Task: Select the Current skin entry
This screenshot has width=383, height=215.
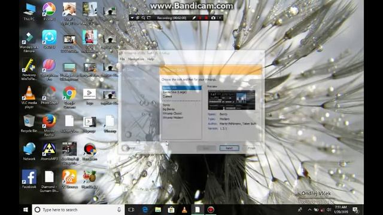Action: coord(168,97)
